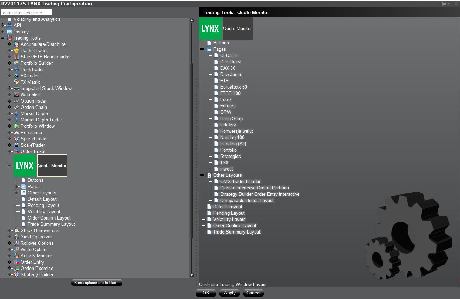Expand Other Layouts in left tree
Image resolution: width=460 pixels, height=299 pixels.
[16, 193]
